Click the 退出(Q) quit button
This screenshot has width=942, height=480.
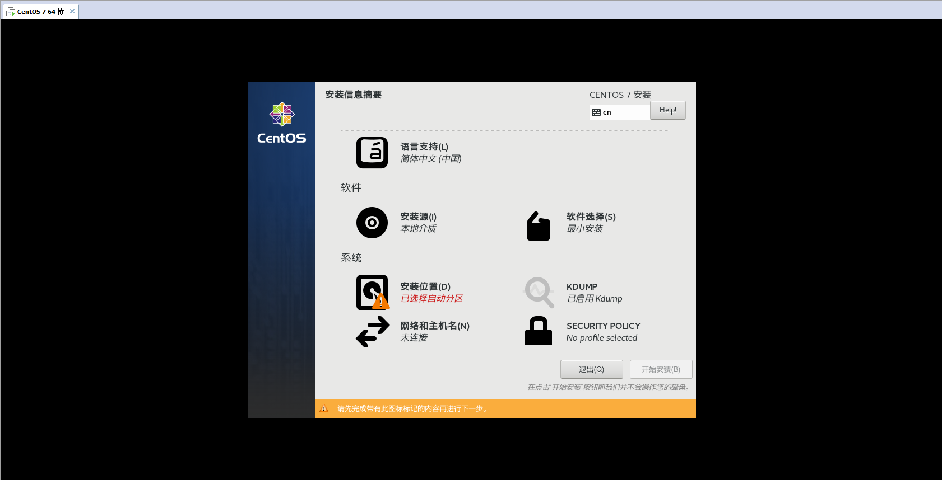click(592, 369)
